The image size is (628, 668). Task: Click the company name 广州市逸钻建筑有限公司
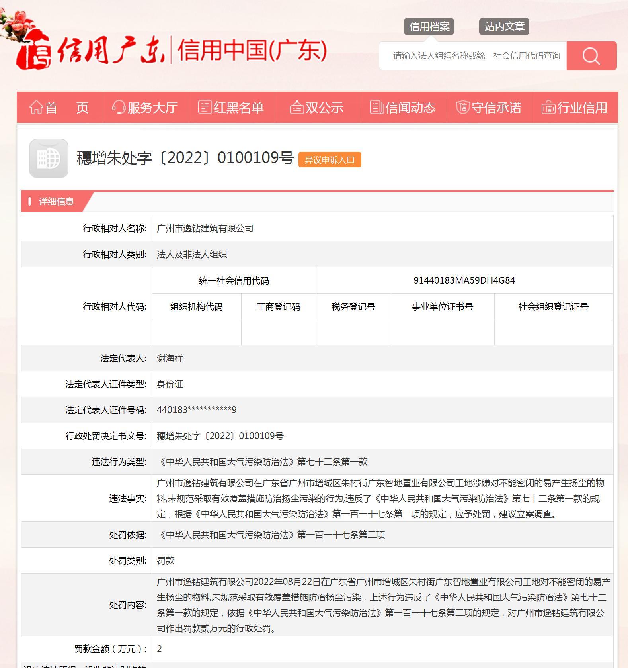[x=205, y=228]
